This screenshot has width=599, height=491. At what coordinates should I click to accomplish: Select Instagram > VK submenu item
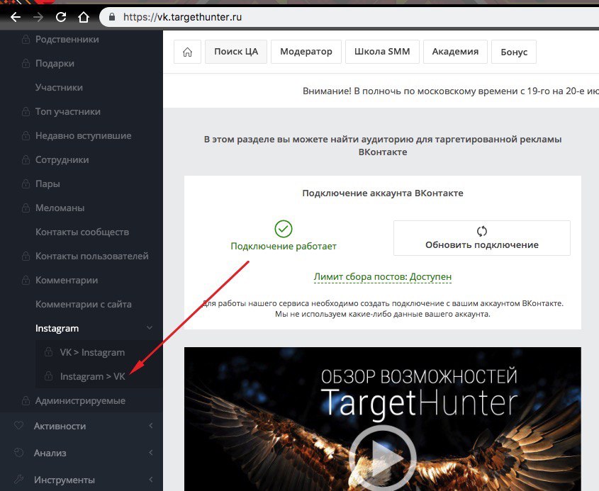(92, 376)
